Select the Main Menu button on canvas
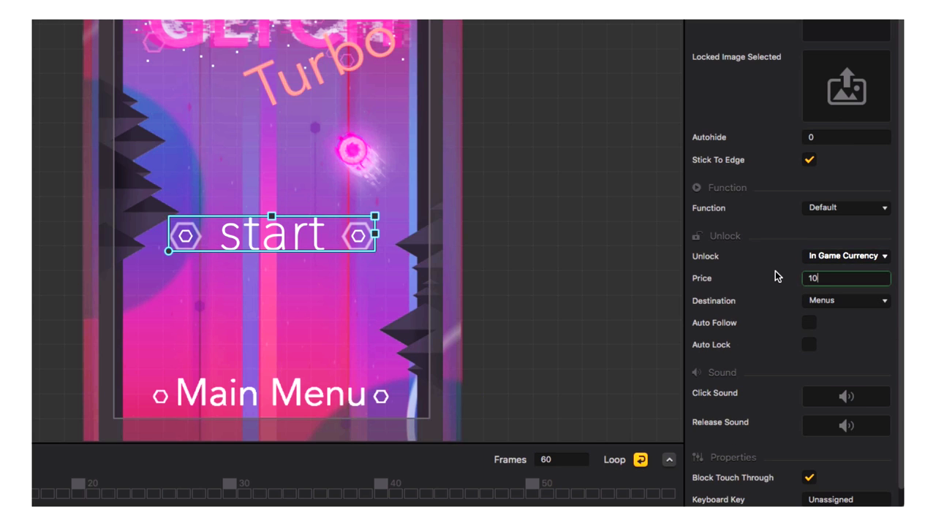Viewport: 936px width, 526px height. point(271,394)
